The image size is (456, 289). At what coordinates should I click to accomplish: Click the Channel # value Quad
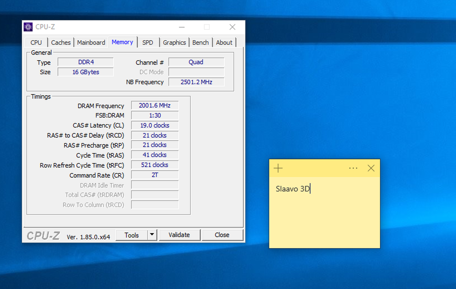(x=196, y=62)
